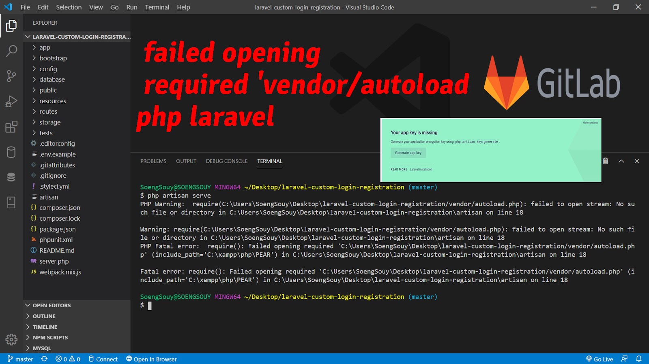Maximize the terminal panel with the up chevron
The height and width of the screenshot is (364, 649).
621,161
